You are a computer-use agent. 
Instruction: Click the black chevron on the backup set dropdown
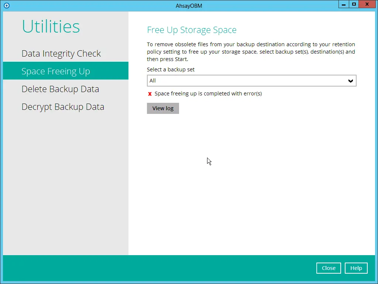pyautogui.click(x=350, y=81)
